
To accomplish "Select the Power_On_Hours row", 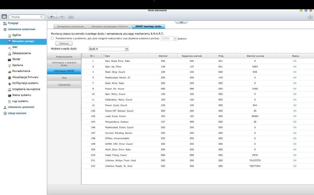I will 198,89.
